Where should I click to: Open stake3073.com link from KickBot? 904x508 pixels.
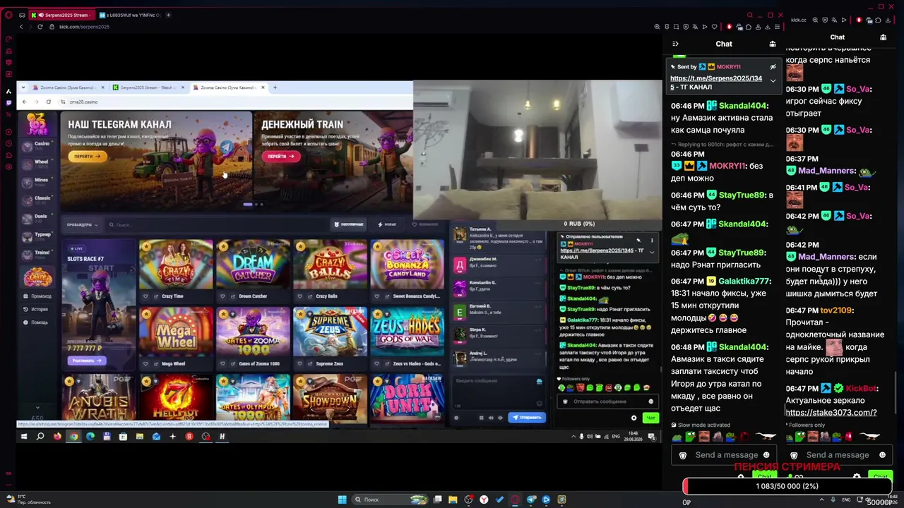(x=831, y=413)
